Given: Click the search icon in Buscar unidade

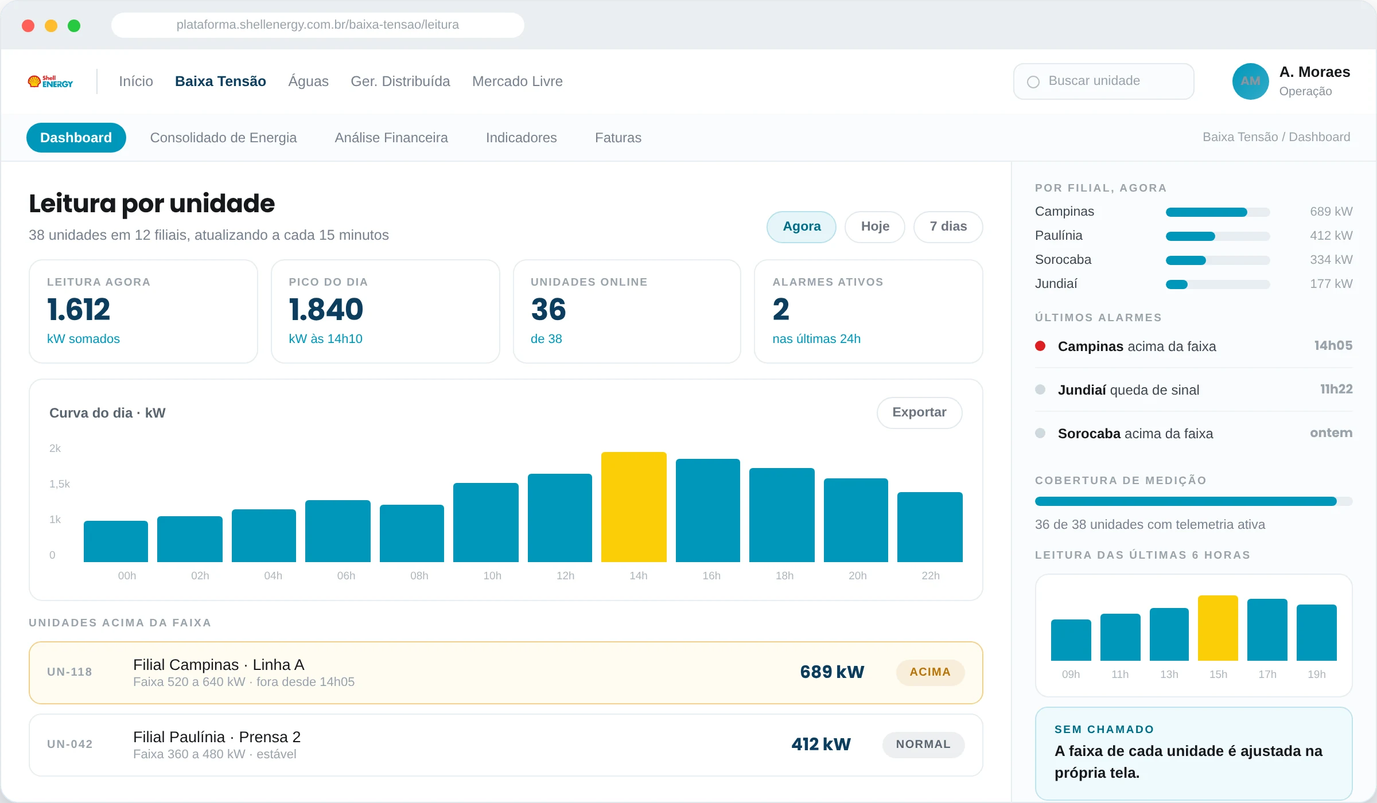Looking at the screenshot, I should 1033,82.
